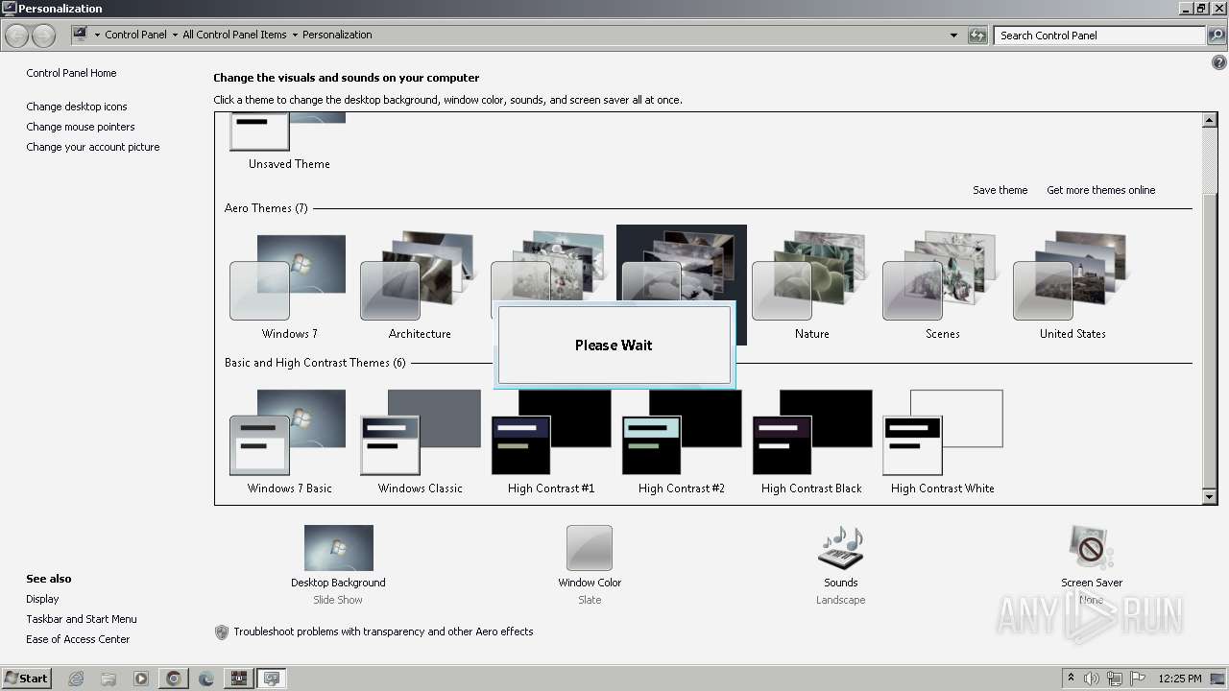
Task: Open Display under See also
Action: click(42, 599)
